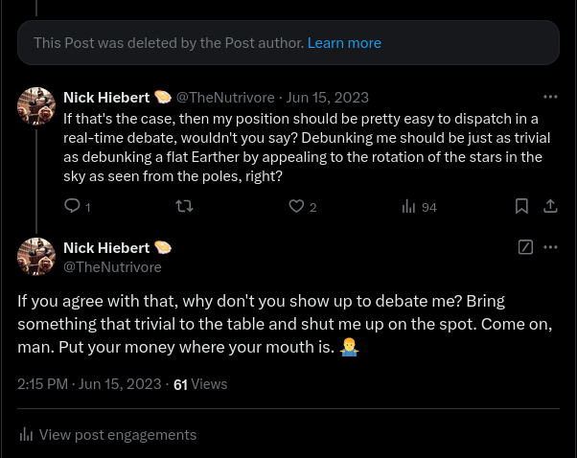Click the '2:15 PM · Jun 15, 2023' timestamp
The height and width of the screenshot is (458, 577).
(x=89, y=384)
